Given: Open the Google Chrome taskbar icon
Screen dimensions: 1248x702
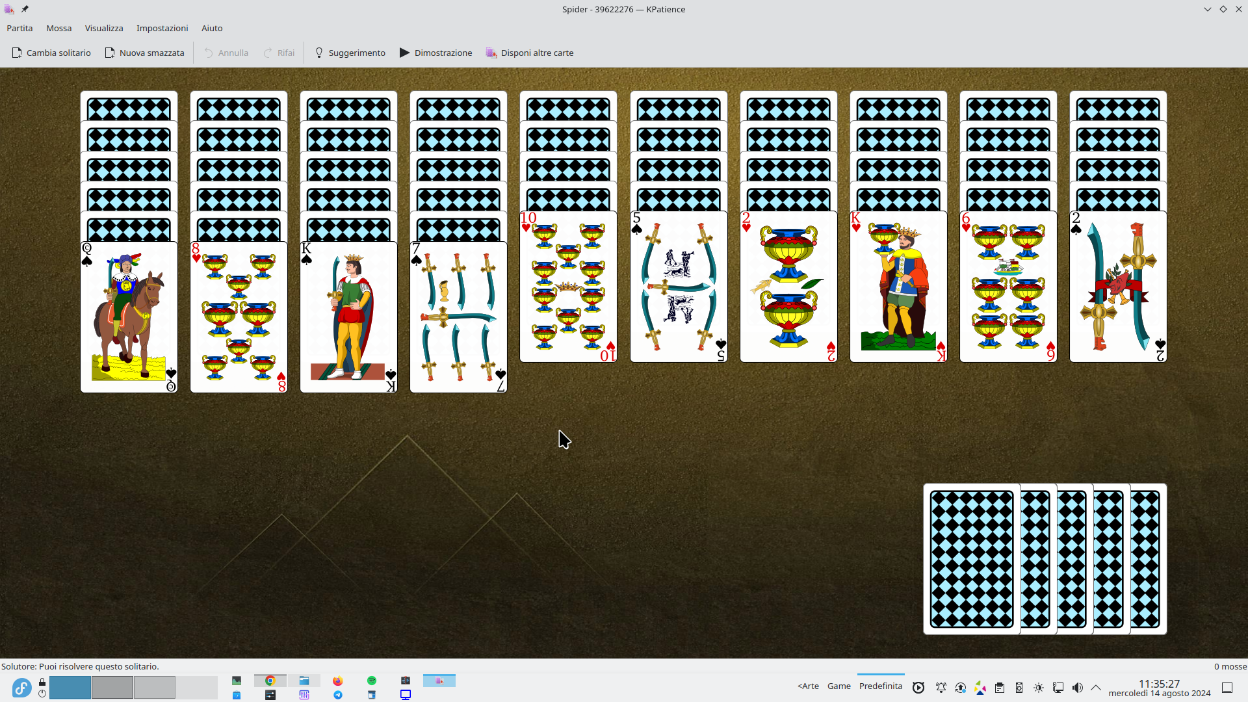Looking at the screenshot, I should point(270,681).
